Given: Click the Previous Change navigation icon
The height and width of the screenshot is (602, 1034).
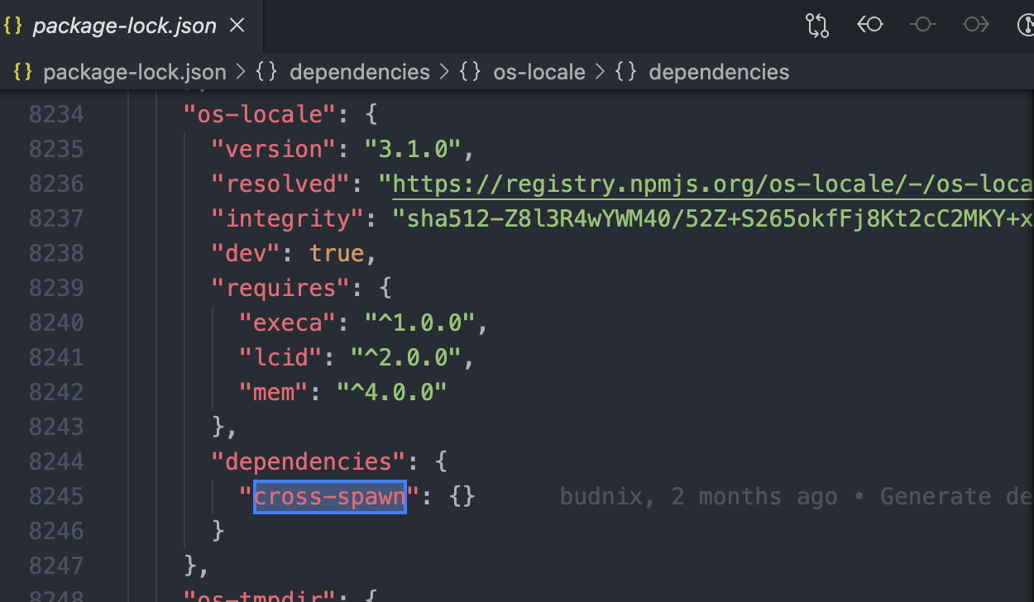Looking at the screenshot, I should point(870,25).
